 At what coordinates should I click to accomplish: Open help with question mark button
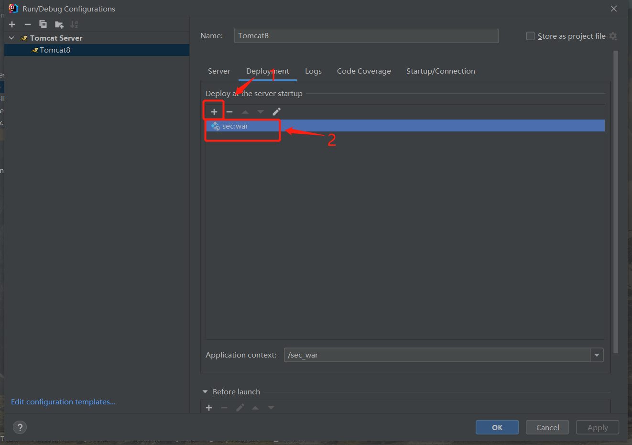(x=20, y=427)
